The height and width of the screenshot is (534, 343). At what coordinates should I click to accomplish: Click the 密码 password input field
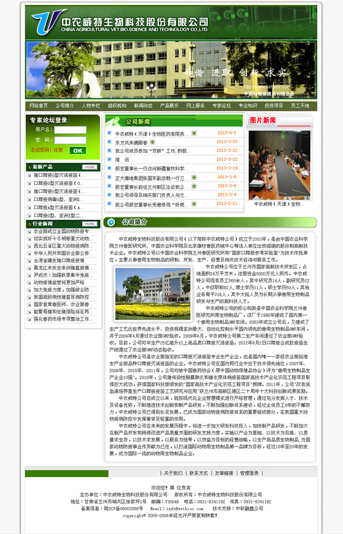click(71, 140)
